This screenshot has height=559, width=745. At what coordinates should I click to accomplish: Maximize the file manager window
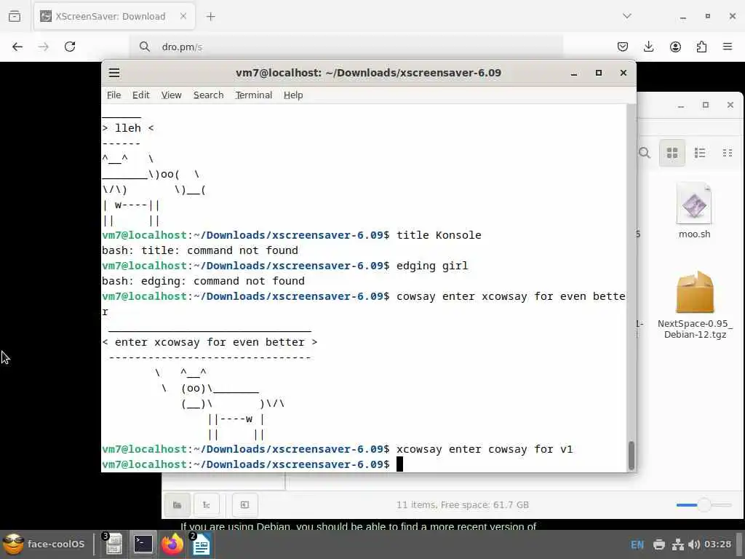[x=706, y=105]
